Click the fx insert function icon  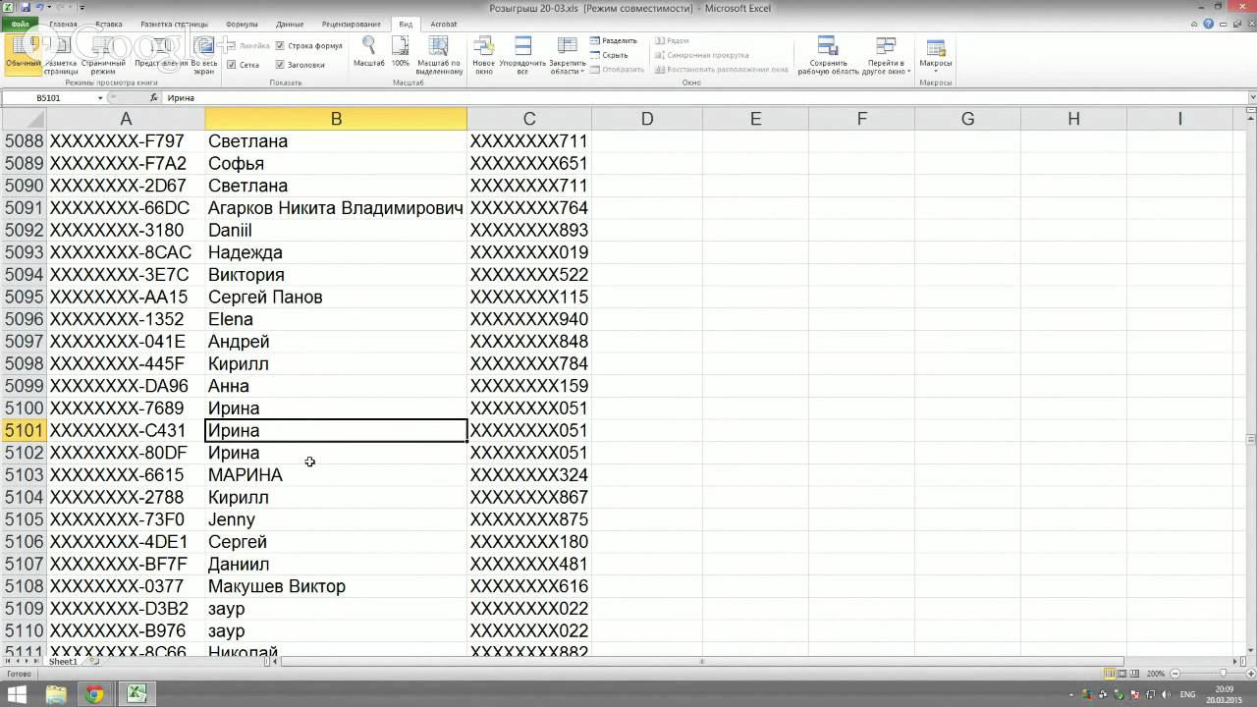[x=153, y=98]
